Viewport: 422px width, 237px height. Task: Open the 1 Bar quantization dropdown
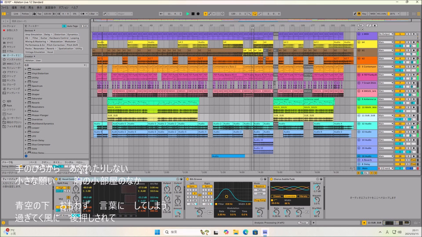tap(93, 14)
